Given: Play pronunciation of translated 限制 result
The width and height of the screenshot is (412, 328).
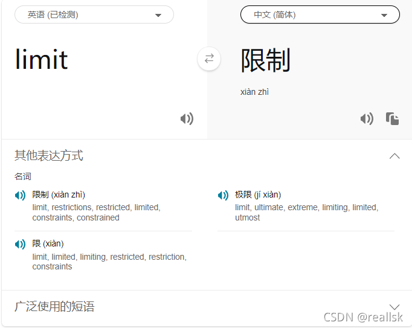Looking at the screenshot, I should 367,119.
